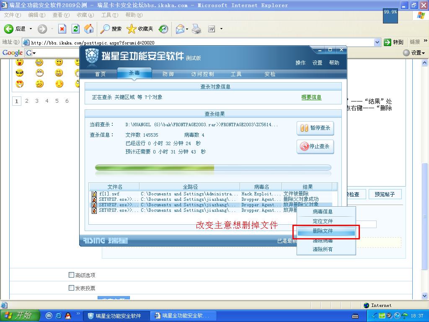The height and width of the screenshot is (322, 429).
Task: Tick the 发表投票 checkbox
Action: [71, 288]
